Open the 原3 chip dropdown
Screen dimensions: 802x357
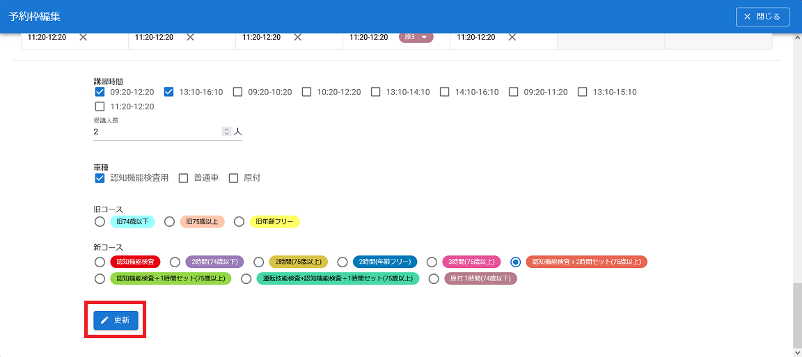[x=424, y=38]
